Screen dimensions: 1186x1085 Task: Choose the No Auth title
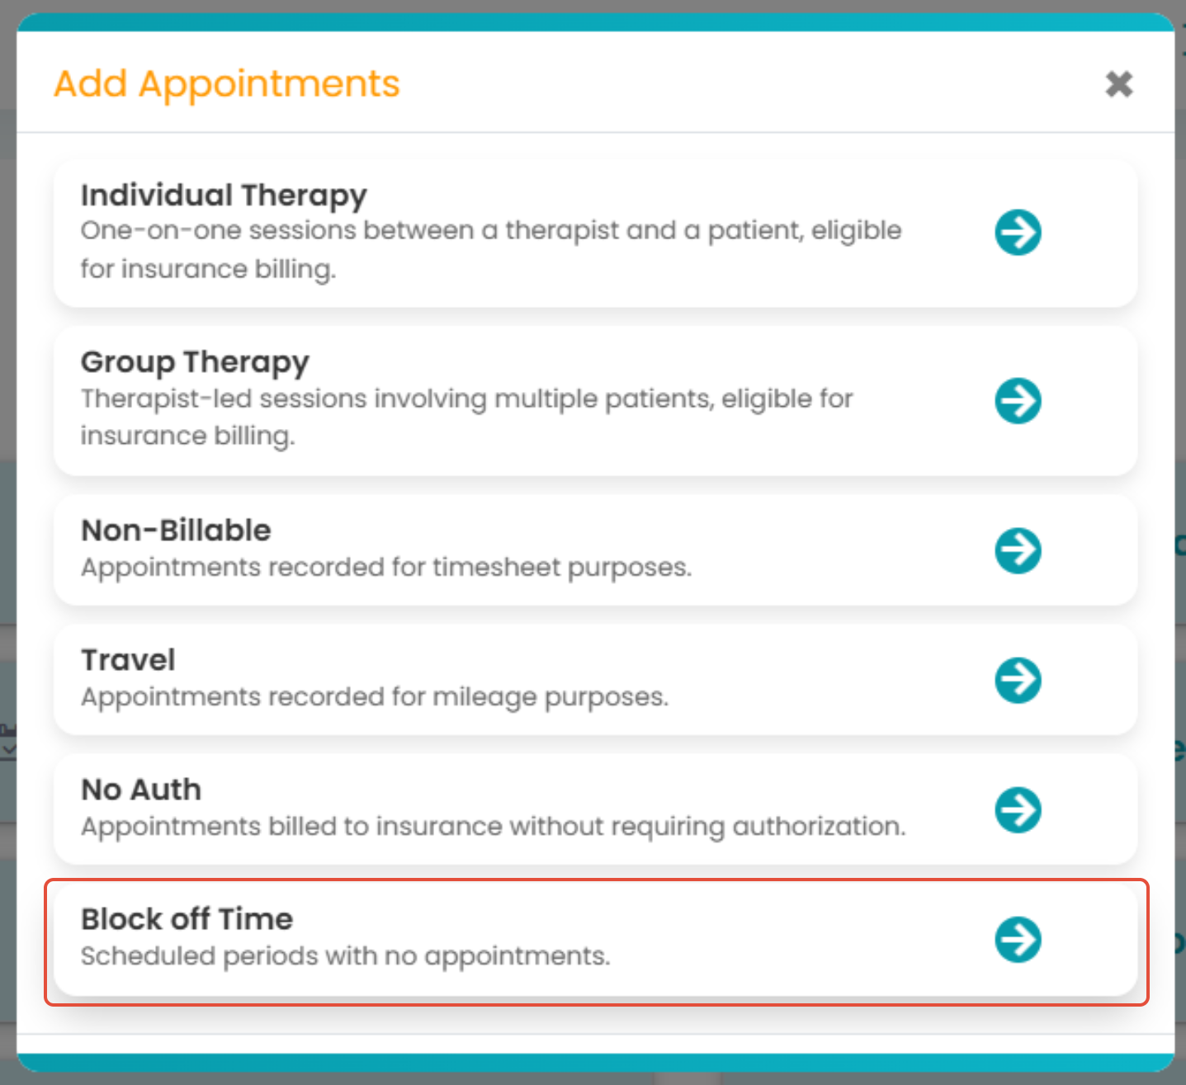141,790
